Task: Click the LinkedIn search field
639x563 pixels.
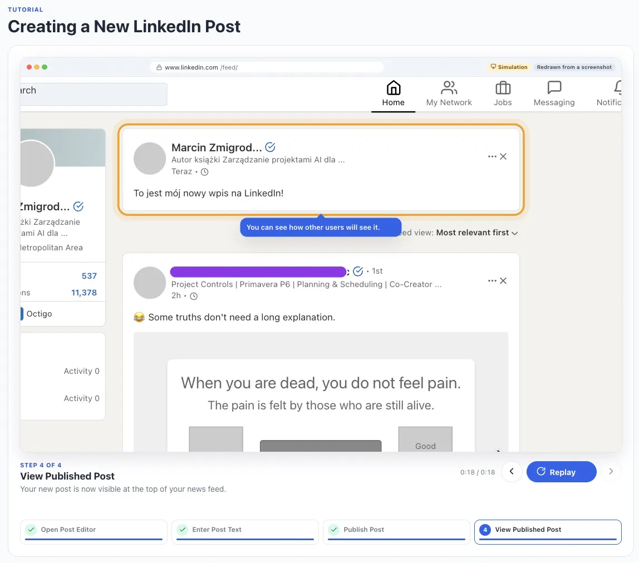Action: [x=94, y=94]
